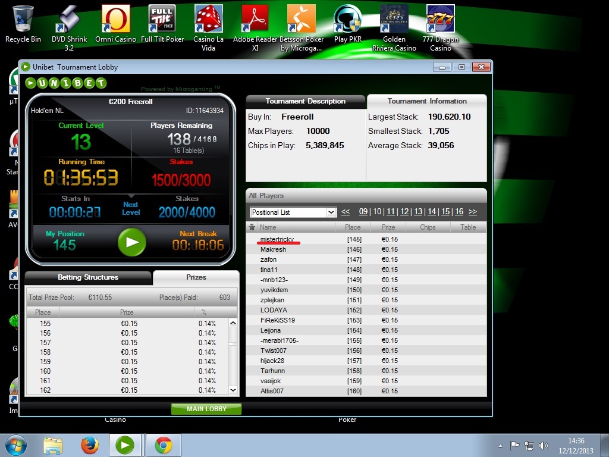Click the volume speaker tray icon
Viewport: 609px width, 457px height.
tap(544, 446)
